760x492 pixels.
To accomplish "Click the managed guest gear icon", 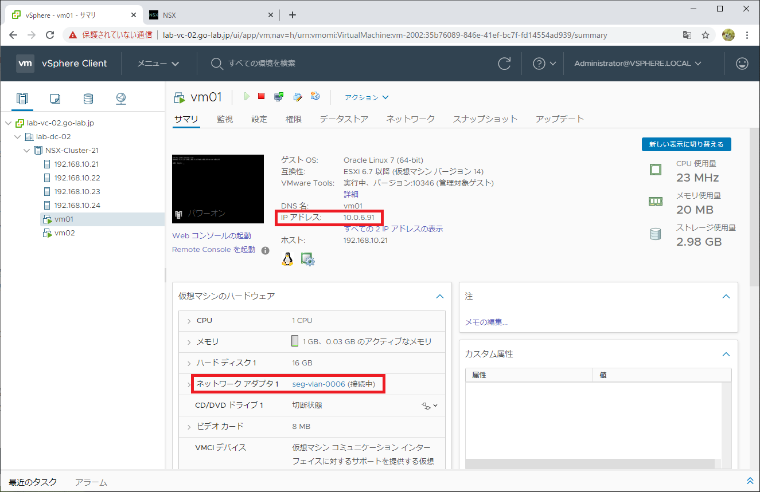I will 308,259.
